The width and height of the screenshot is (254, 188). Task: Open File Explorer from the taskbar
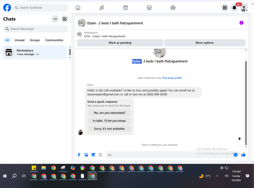(44, 168)
